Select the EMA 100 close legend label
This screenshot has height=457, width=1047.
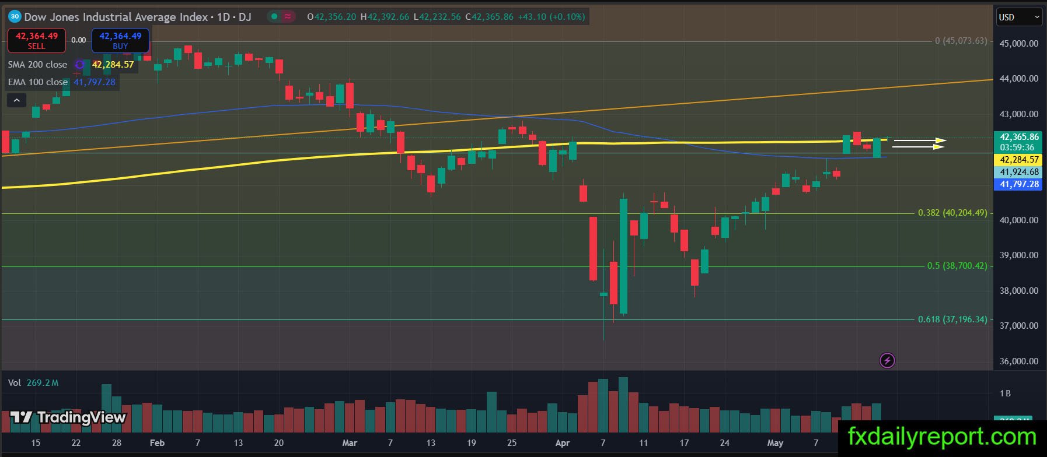[38, 82]
